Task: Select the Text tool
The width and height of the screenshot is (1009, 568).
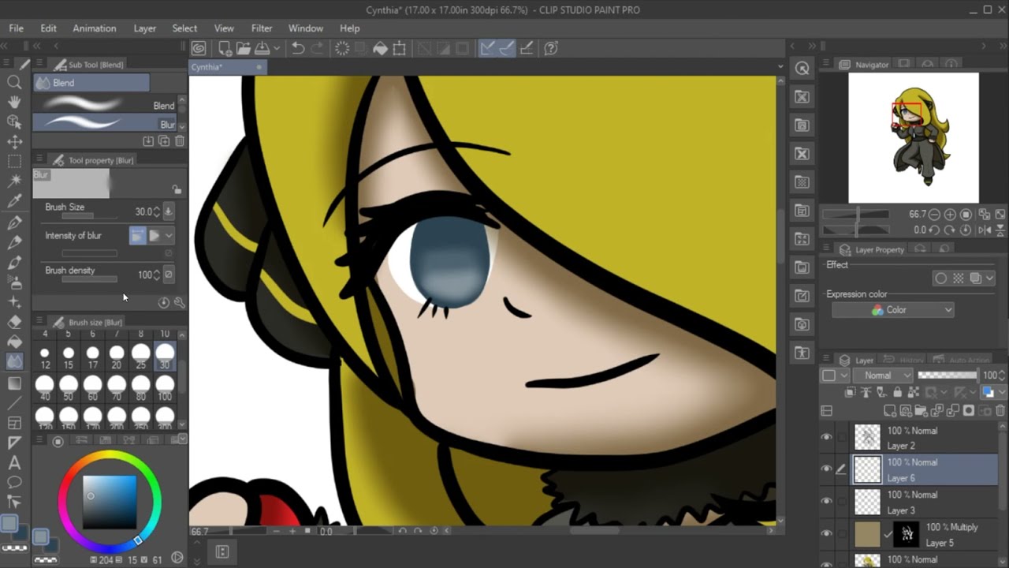Action: [14, 462]
